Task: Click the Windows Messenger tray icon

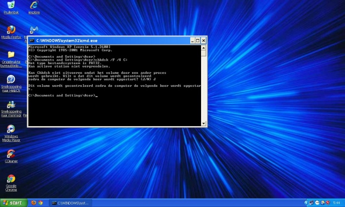Action: pos(322,203)
